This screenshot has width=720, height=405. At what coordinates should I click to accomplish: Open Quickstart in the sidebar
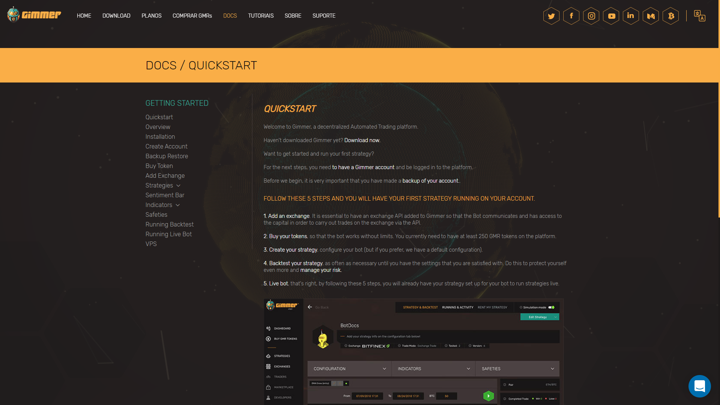tap(159, 117)
